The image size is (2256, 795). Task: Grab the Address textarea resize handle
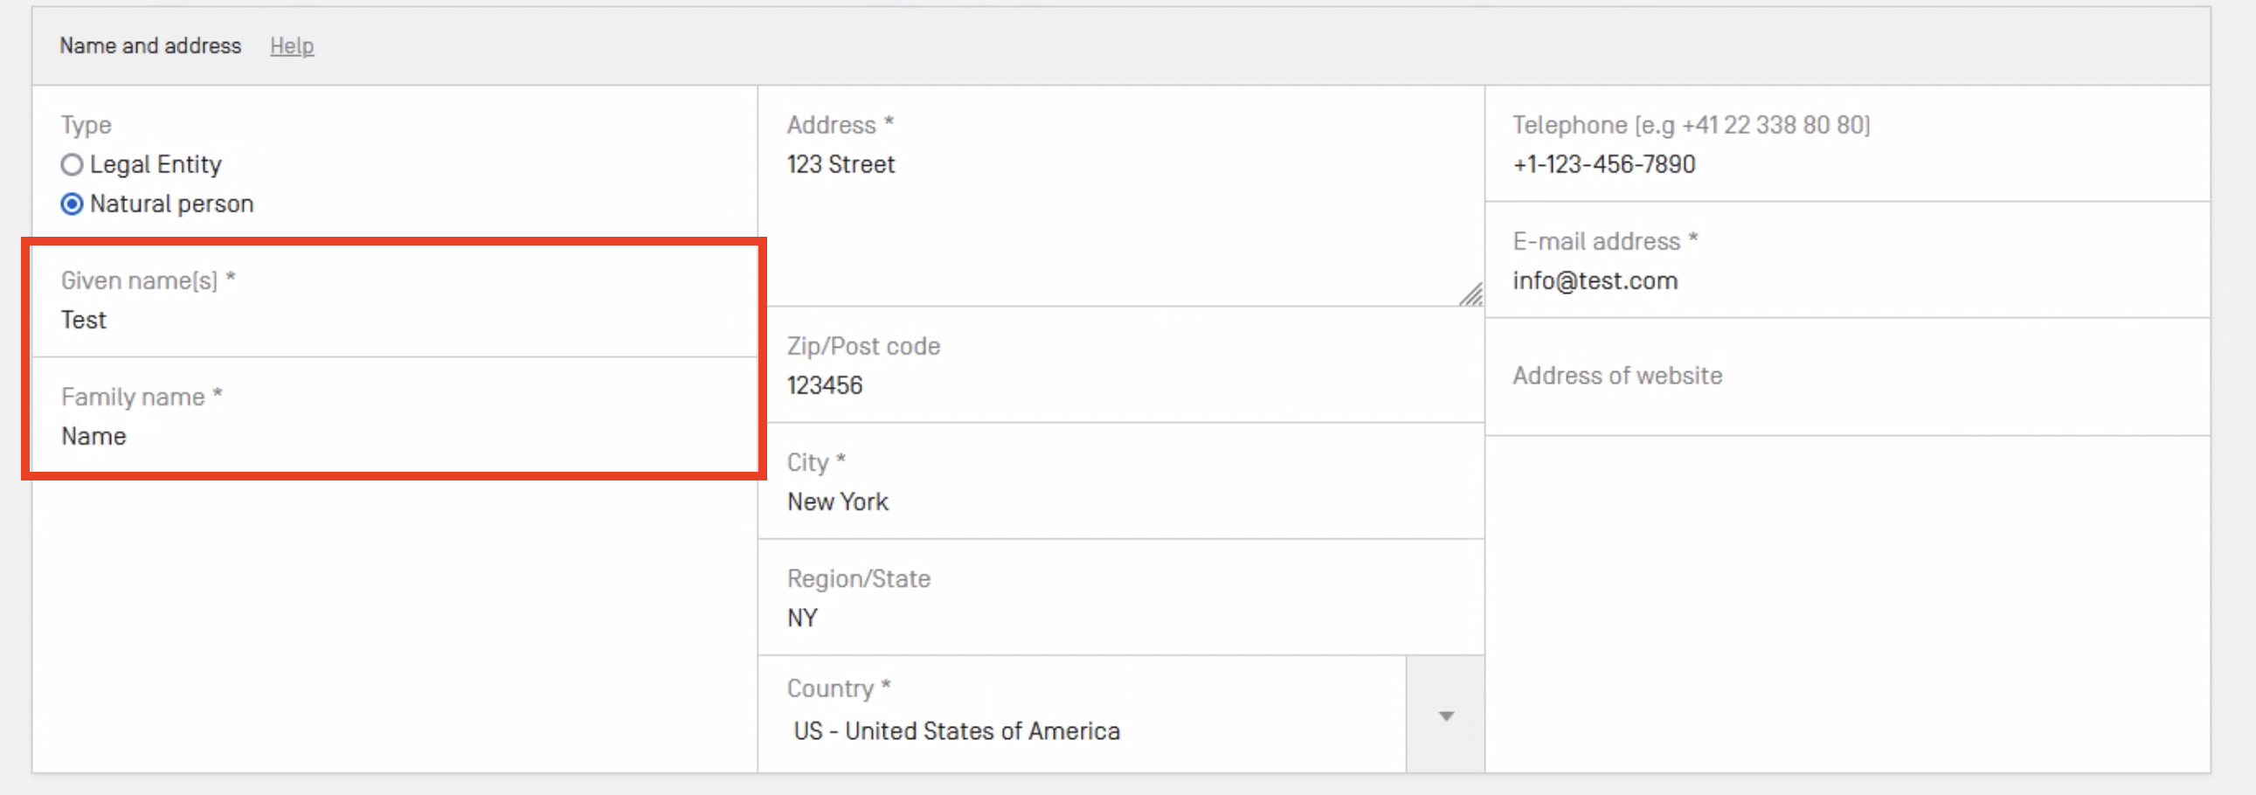click(x=1471, y=295)
